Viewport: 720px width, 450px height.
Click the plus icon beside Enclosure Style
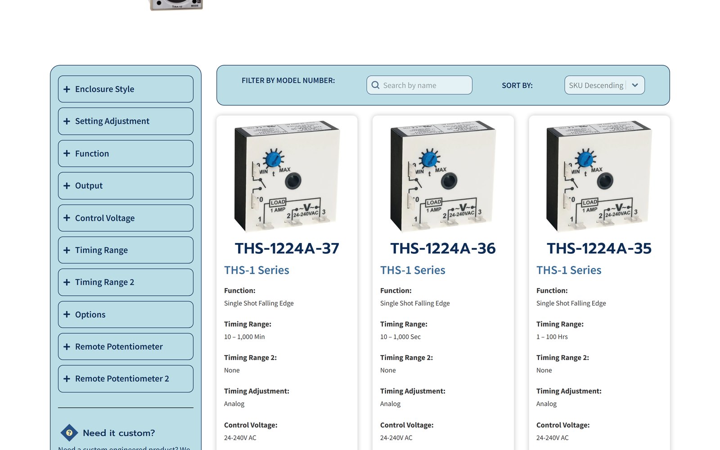(x=67, y=89)
